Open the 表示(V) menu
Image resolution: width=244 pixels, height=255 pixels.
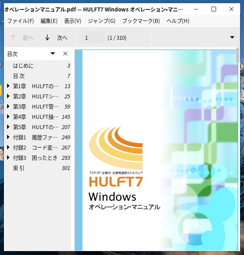[x=72, y=21]
